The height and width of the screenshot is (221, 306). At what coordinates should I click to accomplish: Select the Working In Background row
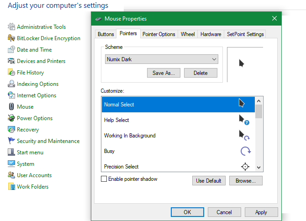coord(178,136)
